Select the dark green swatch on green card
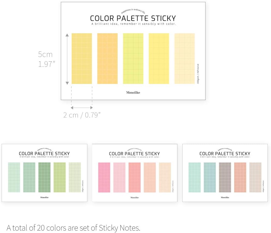Image resolution: width=271 pixels, height=233 pixels. [x=44, y=177]
